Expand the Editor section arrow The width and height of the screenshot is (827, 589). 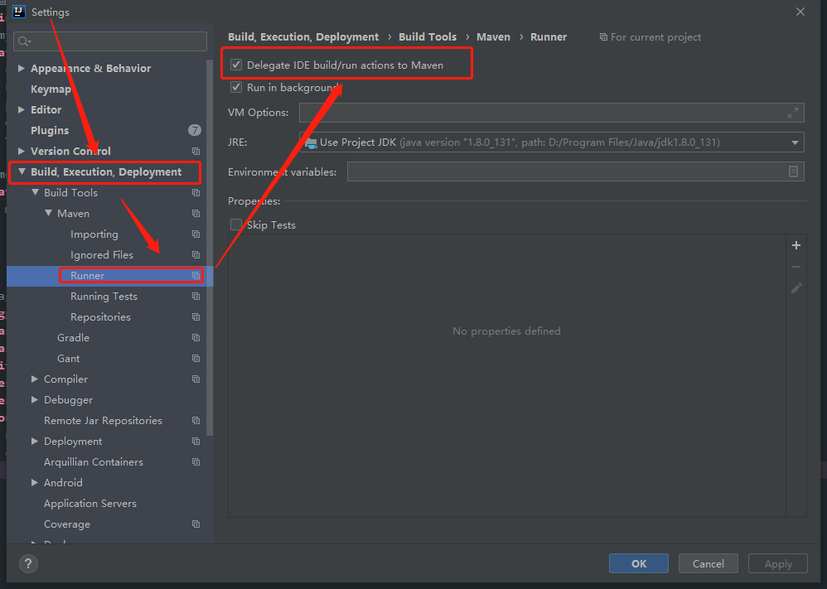[x=21, y=109]
